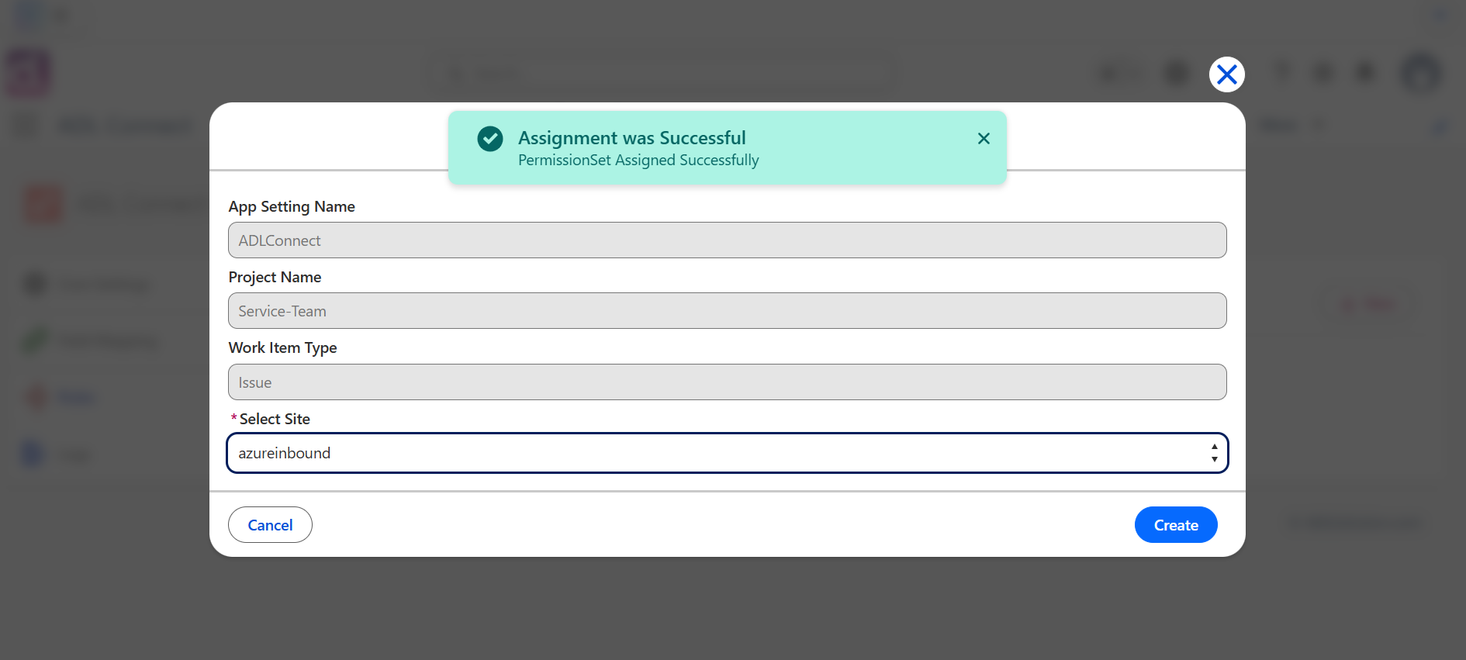Click the blurred dark gear sidebar icon
This screenshot has height=660, width=1466.
click(36, 285)
